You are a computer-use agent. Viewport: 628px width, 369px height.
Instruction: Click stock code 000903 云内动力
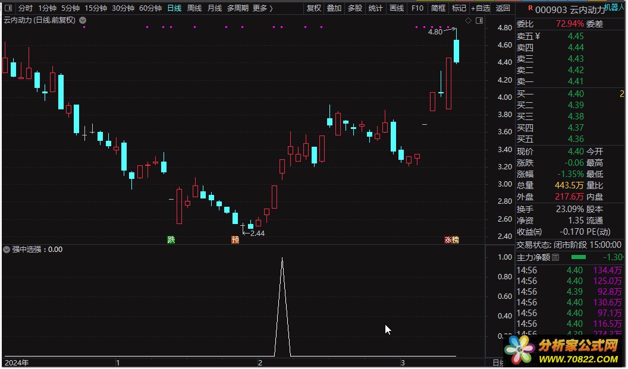pos(570,10)
